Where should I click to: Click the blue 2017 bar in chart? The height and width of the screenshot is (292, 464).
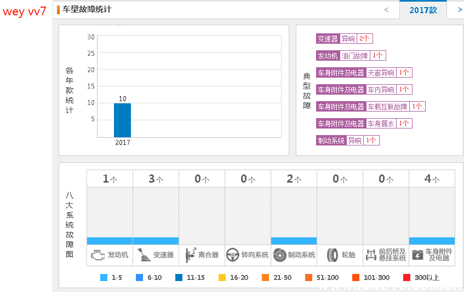(122, 120)
